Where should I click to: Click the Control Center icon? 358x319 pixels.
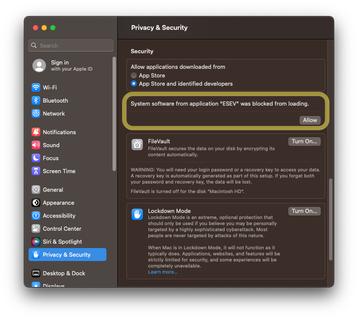click(x=36, y=229)
